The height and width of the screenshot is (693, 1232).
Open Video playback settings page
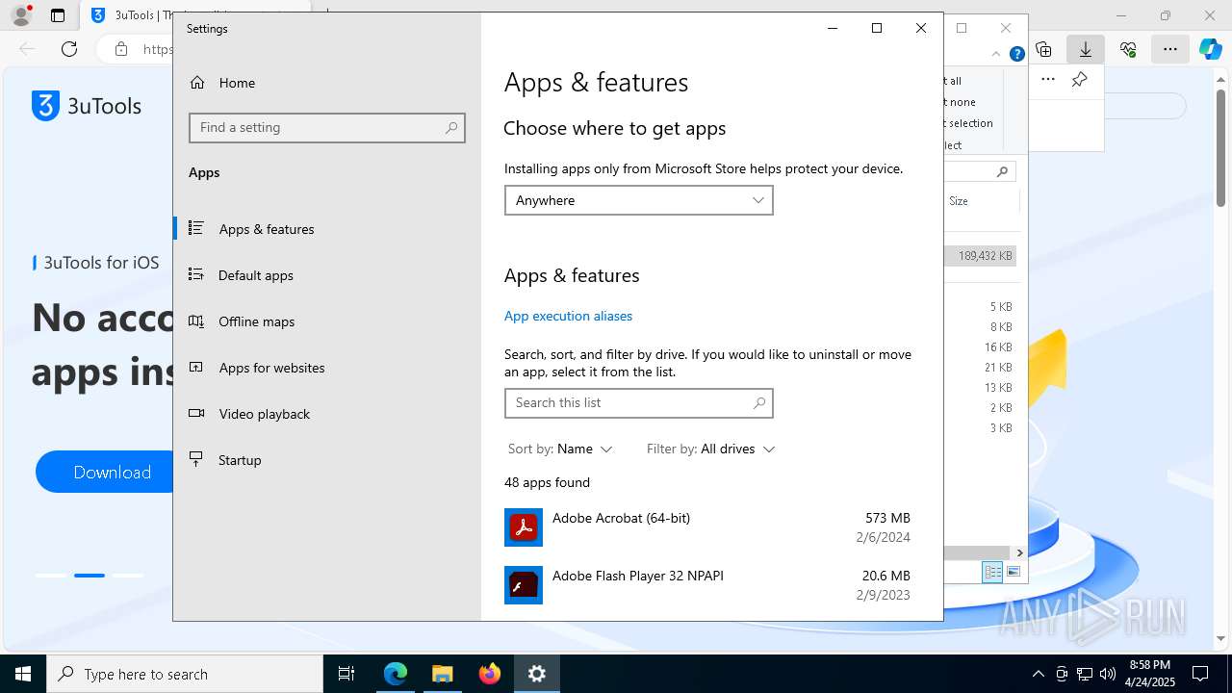pyautogui.click(x=326, y=414)
